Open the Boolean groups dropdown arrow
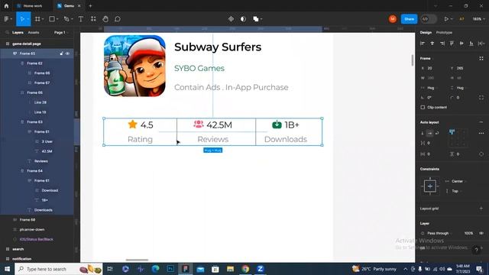This screenshot has height=275, width=489. point(261,19)
